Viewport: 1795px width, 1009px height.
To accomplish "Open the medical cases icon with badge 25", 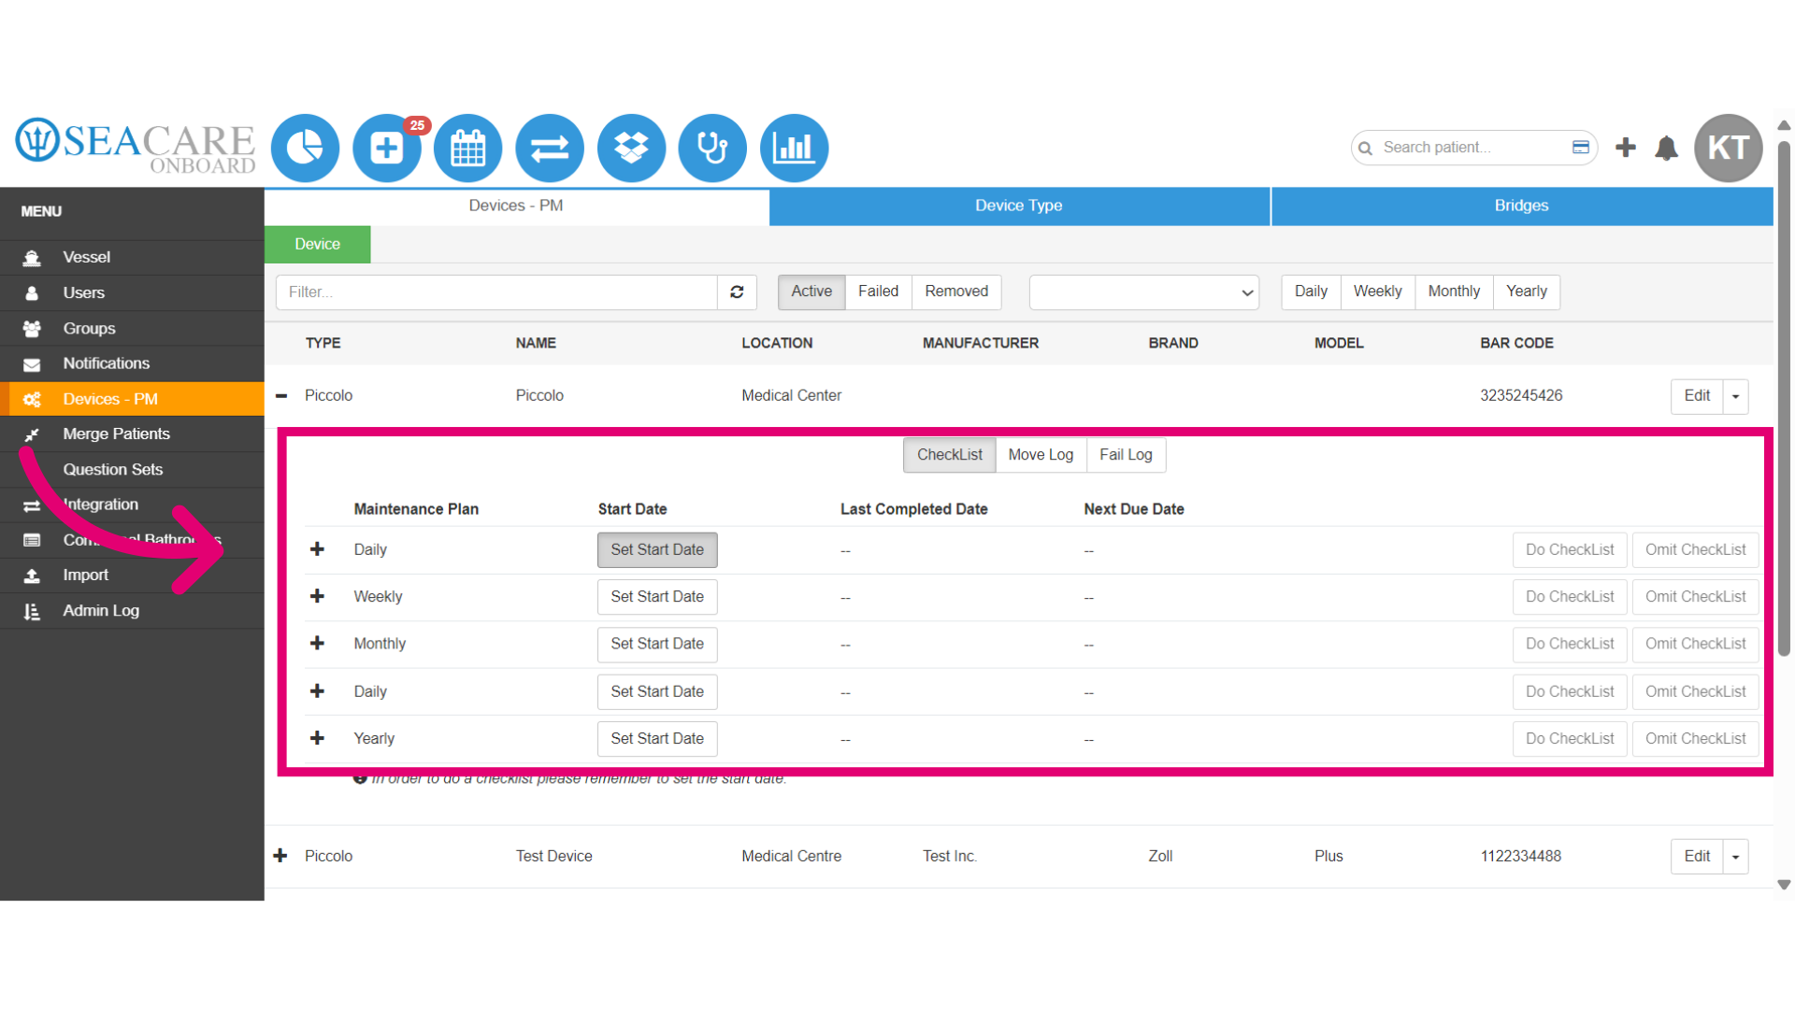I will 387,148.
